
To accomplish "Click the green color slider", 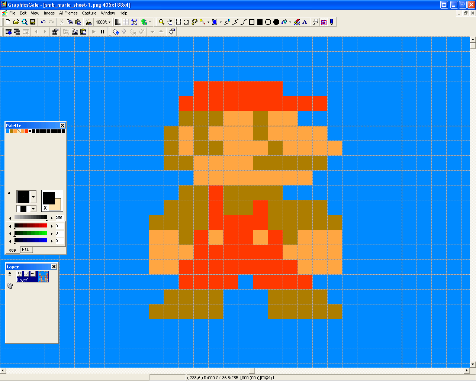I will point(30,233).
